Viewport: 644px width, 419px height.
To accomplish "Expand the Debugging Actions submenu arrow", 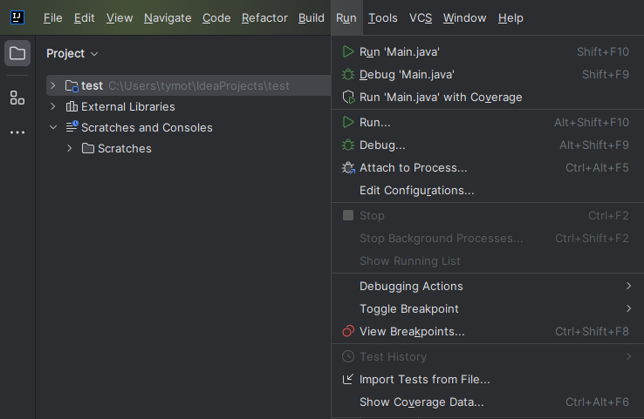I will click(628, 286).
